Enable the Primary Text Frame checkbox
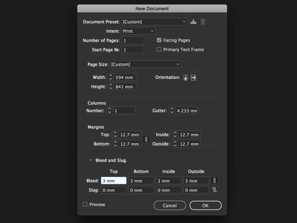The image size is (297, 223). pos(160,49)
